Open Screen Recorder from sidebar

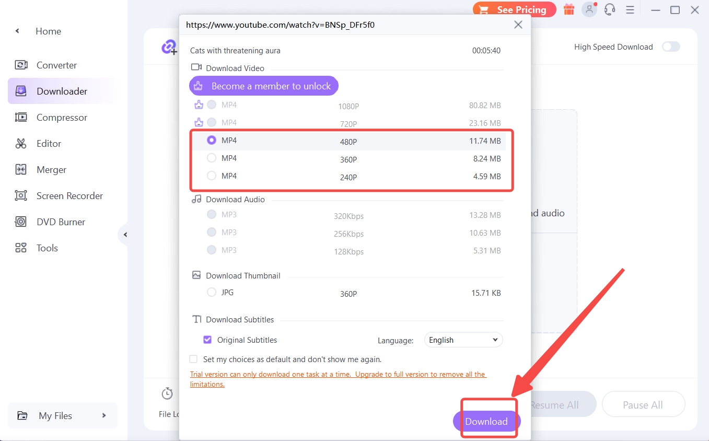point(69,196)
